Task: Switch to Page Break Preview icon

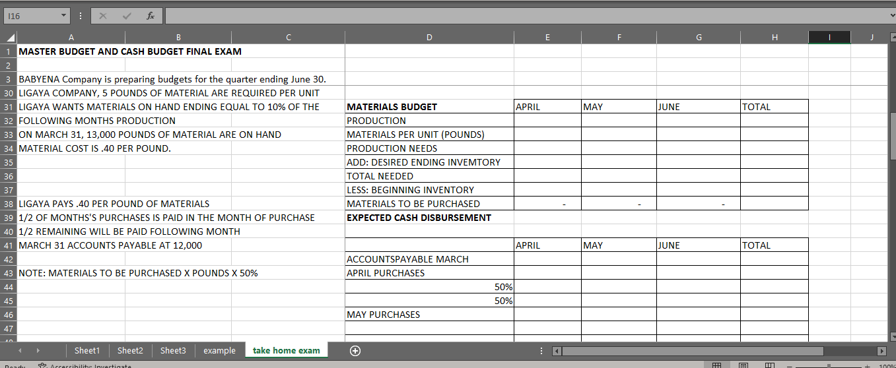Action: pyautogui.click(x=769, y=365)
